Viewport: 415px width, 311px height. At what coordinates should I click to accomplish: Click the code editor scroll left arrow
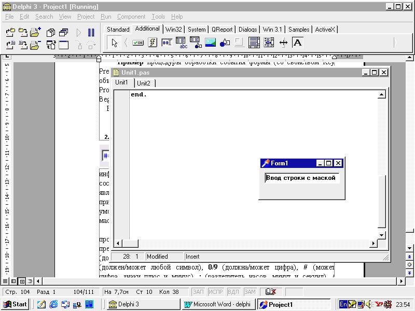pyautogui.click(x=118, y=243)
